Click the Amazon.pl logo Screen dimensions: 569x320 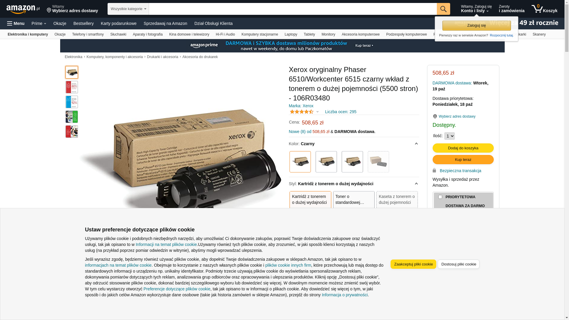[x=23, y=9]
